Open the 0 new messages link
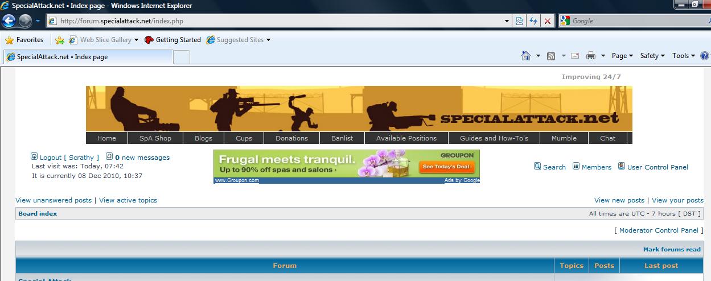Viewport: 711px width, 281px height. [x=142, y=158]
